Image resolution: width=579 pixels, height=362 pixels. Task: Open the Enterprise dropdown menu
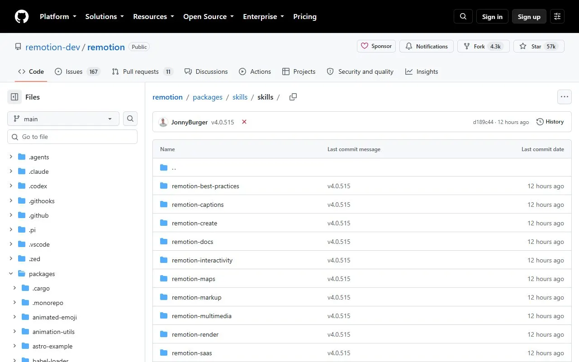click(x=264, y=16)
